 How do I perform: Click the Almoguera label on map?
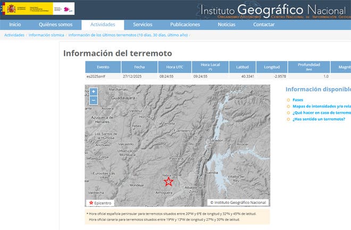click(x=164, y=192)
